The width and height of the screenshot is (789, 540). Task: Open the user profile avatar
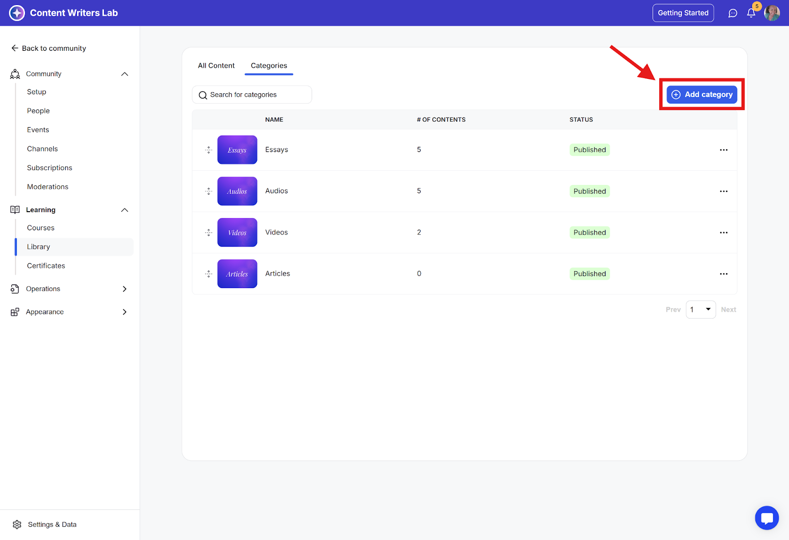[x=772, y=13]
